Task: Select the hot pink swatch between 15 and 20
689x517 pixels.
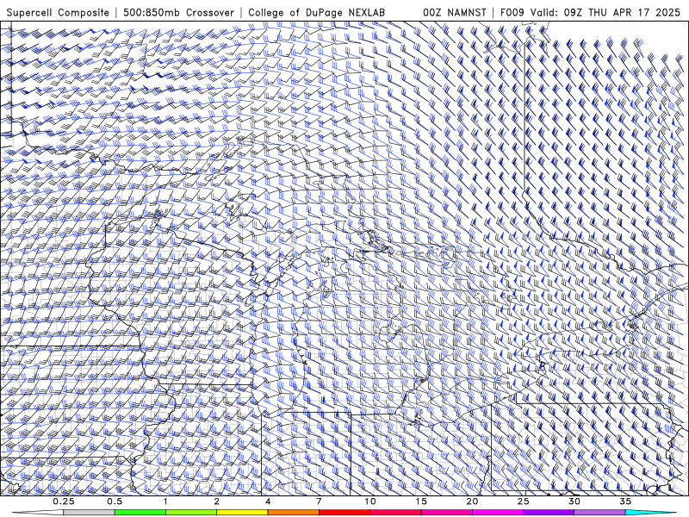Action: 446,513
